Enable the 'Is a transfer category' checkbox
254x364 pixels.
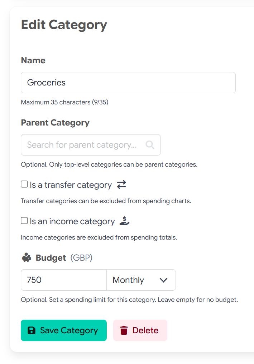click(24, 184)
